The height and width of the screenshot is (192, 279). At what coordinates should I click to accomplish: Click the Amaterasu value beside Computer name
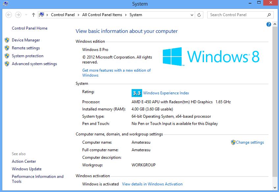(x=141, y=142)
